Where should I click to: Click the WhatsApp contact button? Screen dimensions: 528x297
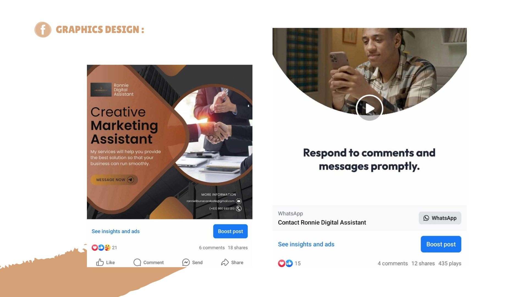click(x=440, y=218)
